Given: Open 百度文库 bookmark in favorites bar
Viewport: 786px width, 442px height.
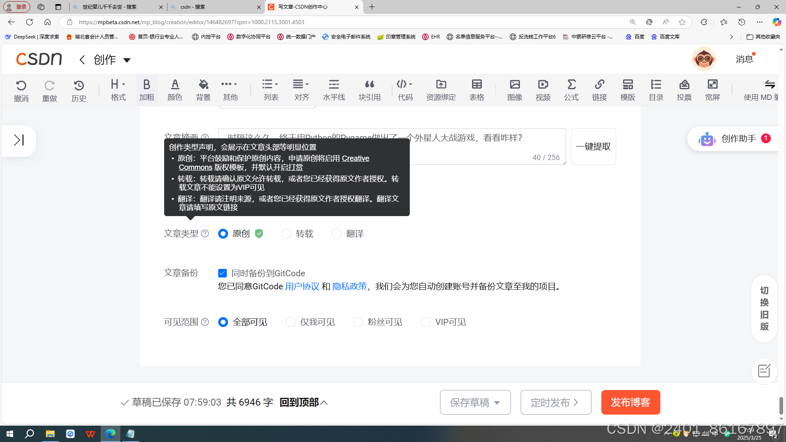Looking at the screenshot, I should coord(665,37).
